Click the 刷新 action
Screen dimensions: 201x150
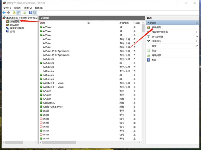click(x=154, y=51)
